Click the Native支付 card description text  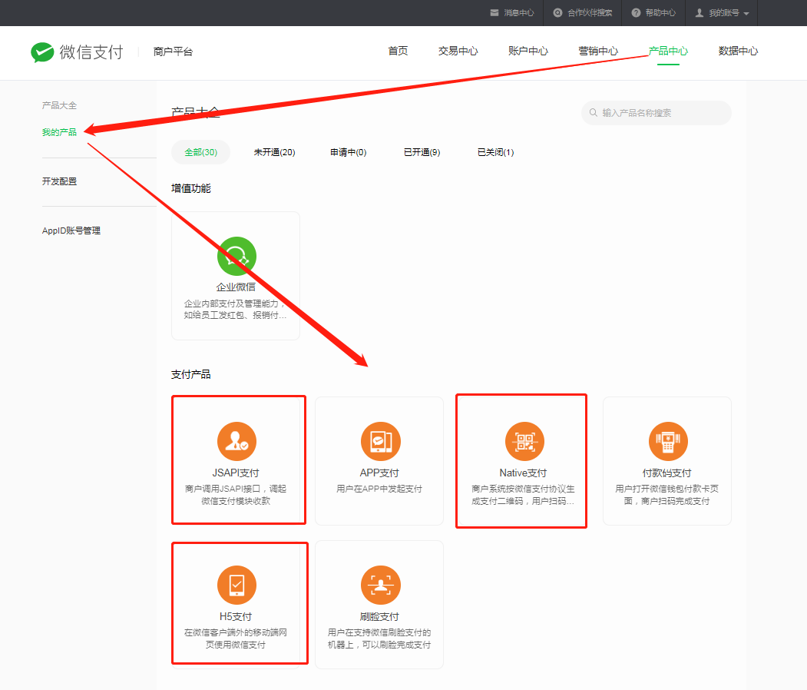click(523, 495)
